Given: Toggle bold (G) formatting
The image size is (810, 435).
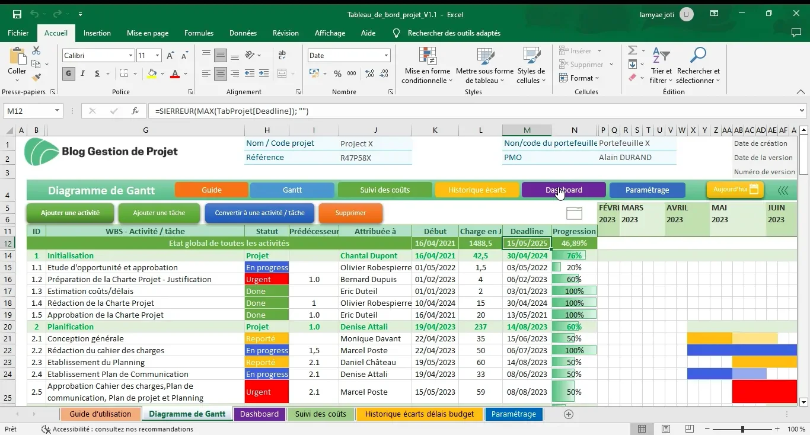Looking at the screenshot, I should [69, 74].
